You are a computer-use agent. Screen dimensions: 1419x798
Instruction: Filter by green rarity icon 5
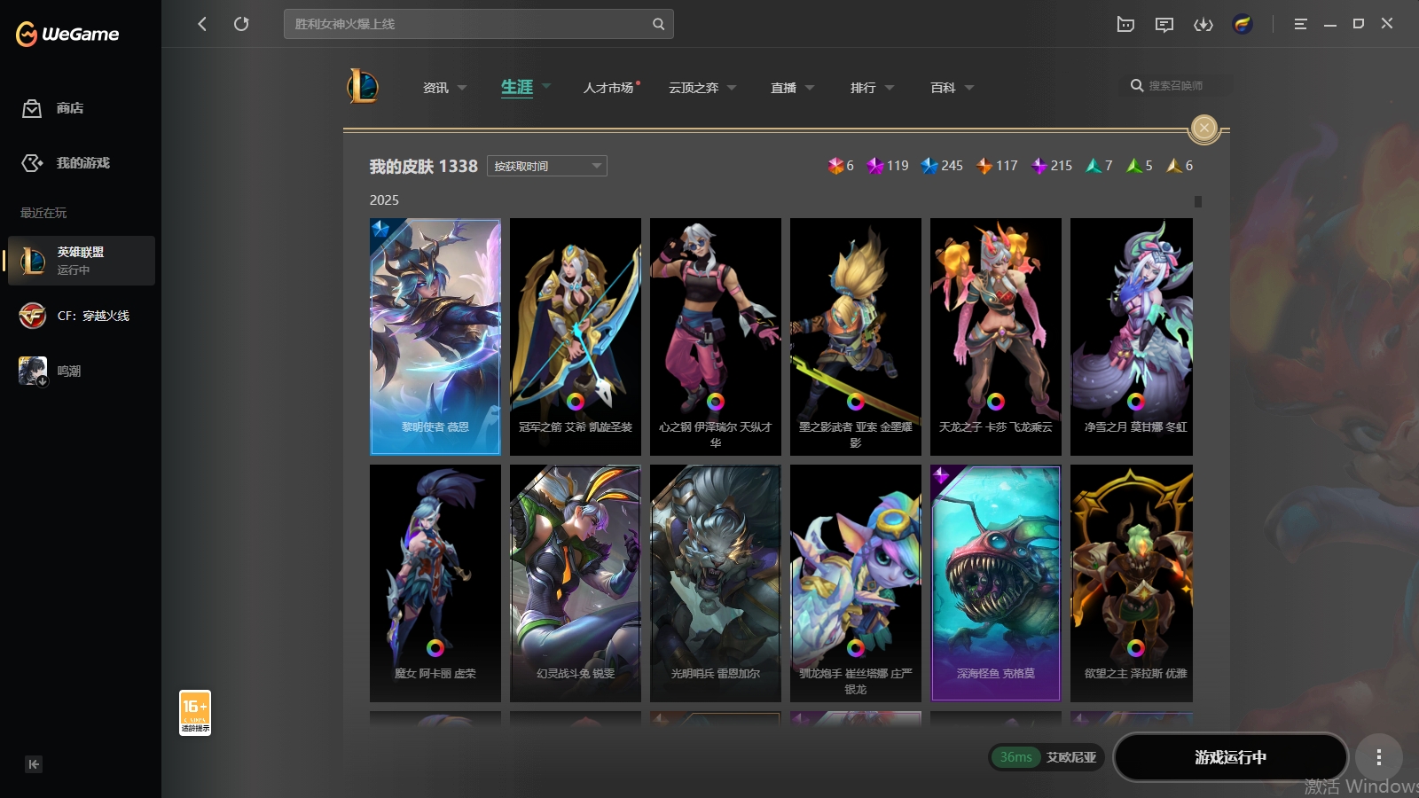point(1140,166)
